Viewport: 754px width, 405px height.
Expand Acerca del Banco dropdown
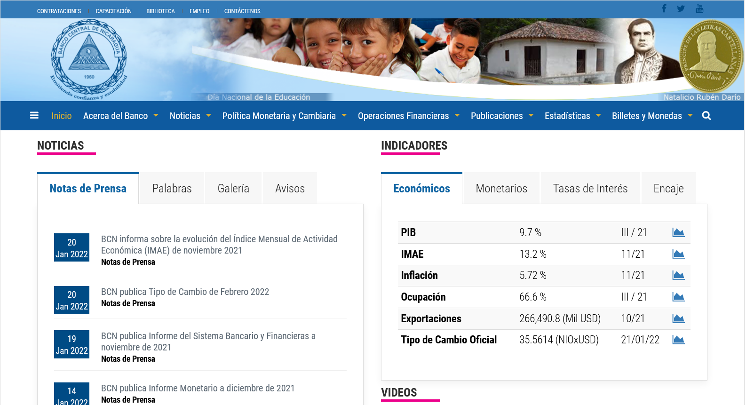click(x=120, y=116)
